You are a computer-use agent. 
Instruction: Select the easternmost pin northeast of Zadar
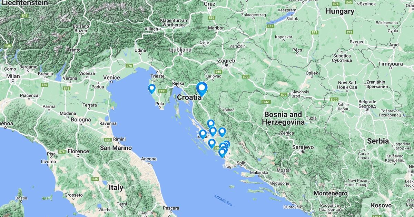pyautogui.click(x=222, y=132)
